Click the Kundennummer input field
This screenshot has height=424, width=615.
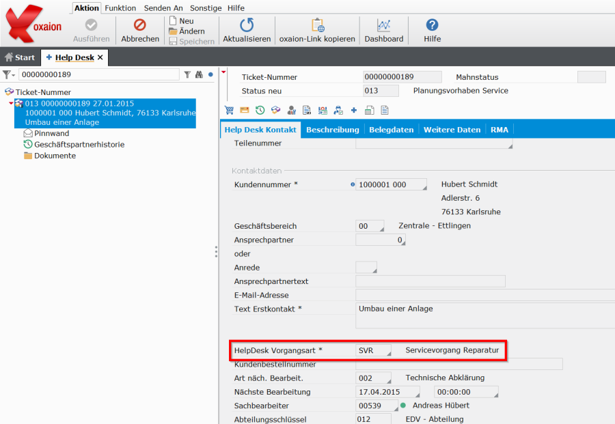tap(391, 184)
